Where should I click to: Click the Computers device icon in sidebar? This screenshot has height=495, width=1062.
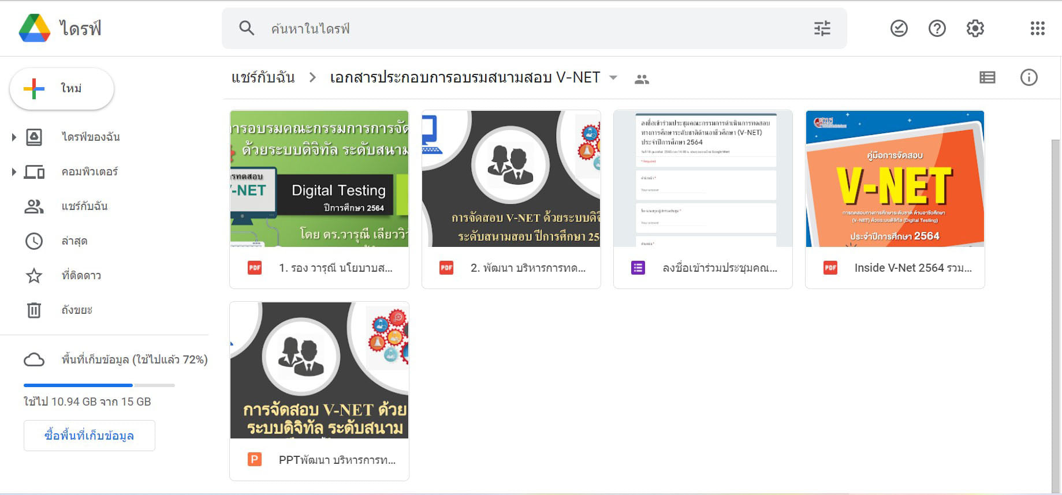click(x=34, y=171)
